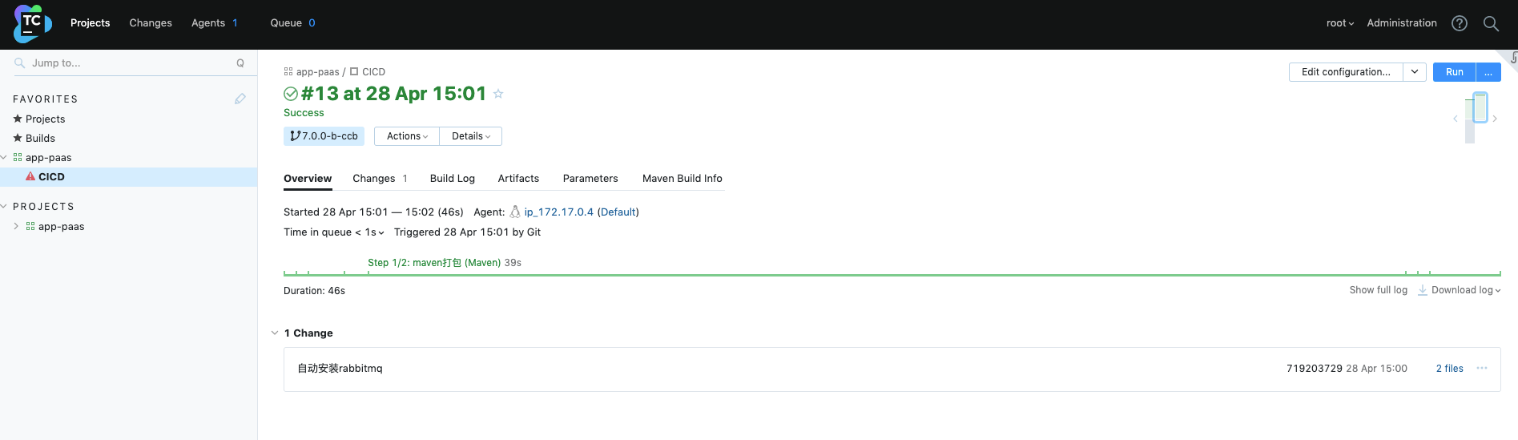Open the search magnifier in top bar
Image resolution: width=1518 pixels, height=440 pixels.
pyautogui.click(x=1491, y=23)
